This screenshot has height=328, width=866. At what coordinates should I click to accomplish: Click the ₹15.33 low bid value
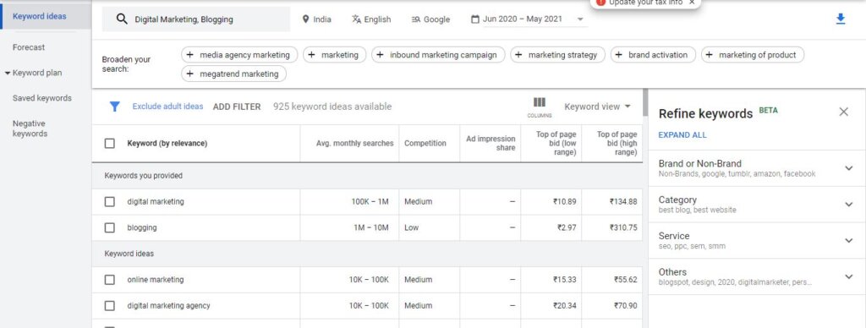click(x=564, y=280)
